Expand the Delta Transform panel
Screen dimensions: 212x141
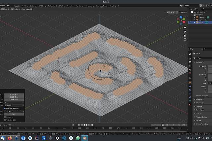(202, 95)
